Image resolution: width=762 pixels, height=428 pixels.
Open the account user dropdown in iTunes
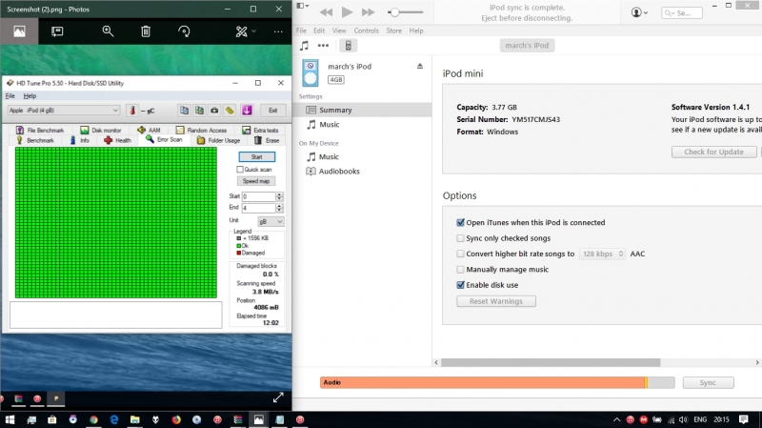point(640,12)
